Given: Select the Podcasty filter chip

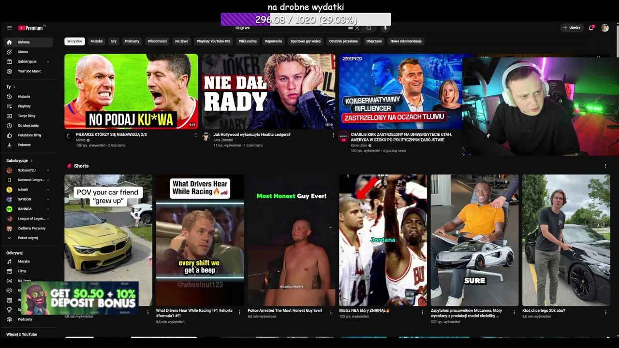Looking at the screenshot, I should tap(132, 41).
